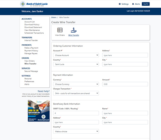Select Internal Transfer in sidebar
This screenshot has height=140, width=161.
(31, 41)
